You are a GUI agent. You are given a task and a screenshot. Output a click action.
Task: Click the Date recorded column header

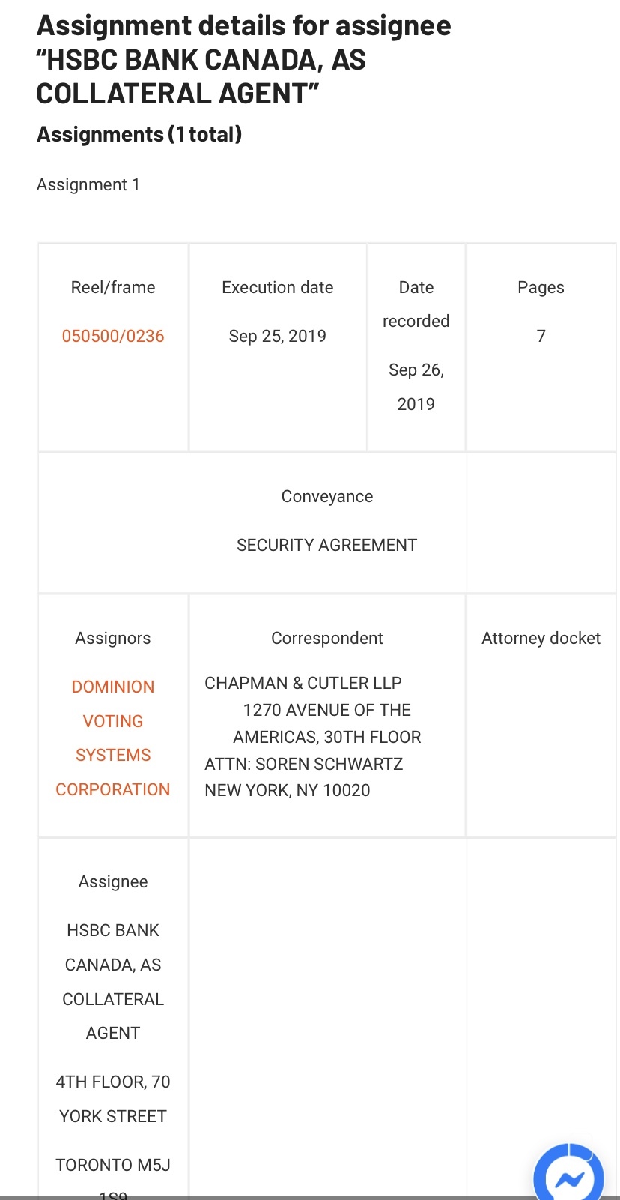(x=416, y=304)
